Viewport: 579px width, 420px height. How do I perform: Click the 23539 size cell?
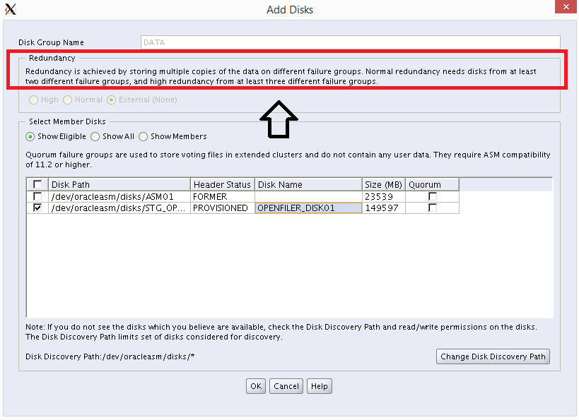(384, 196)
